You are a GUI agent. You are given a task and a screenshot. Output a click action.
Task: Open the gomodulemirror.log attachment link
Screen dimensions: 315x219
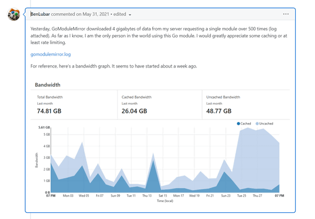click(x=51, y=54)
